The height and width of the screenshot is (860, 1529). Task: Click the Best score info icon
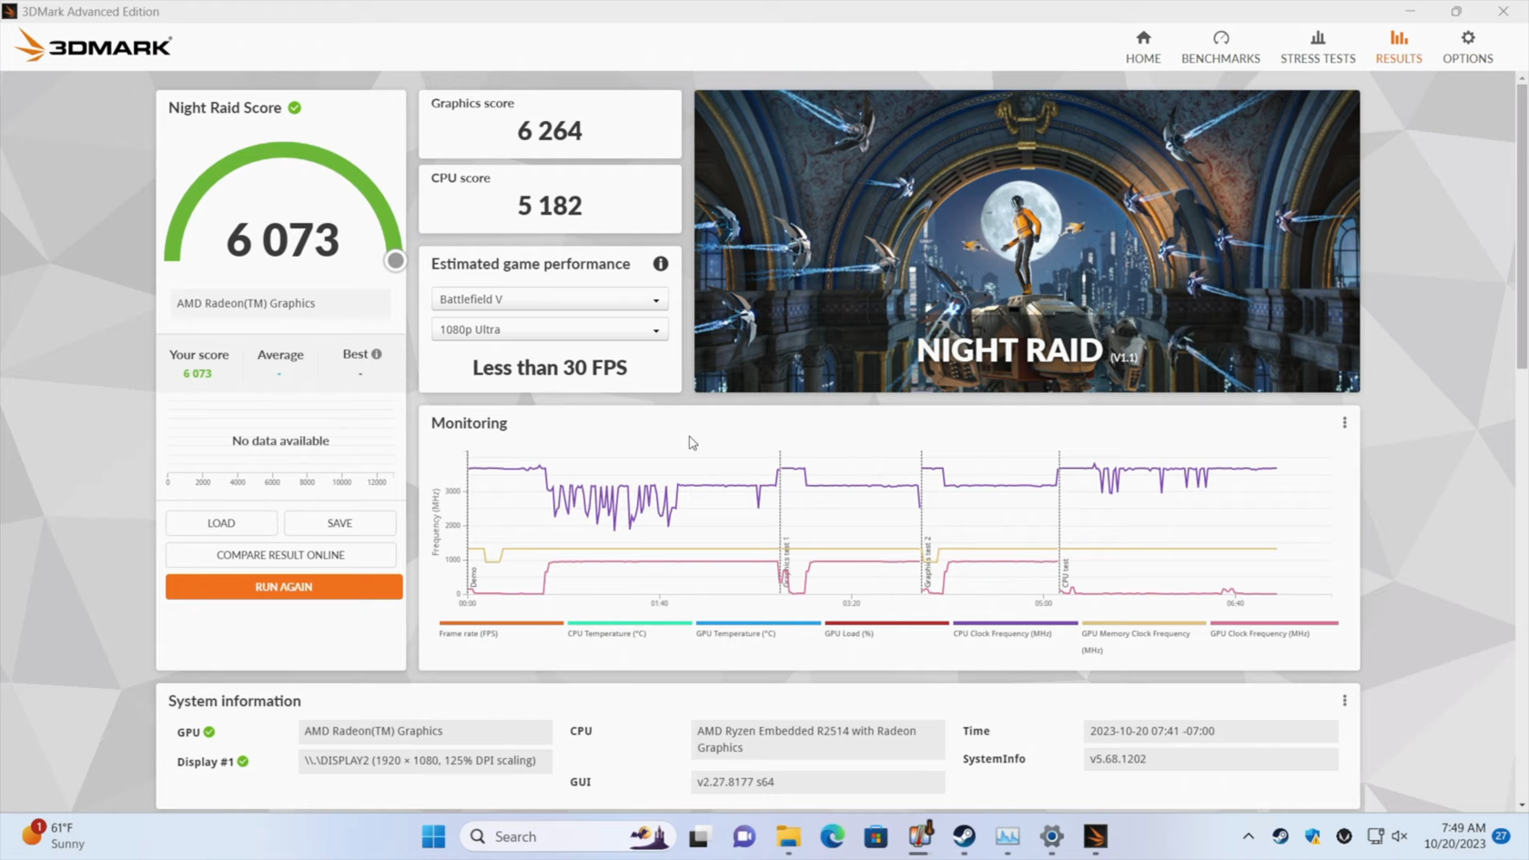(377, 354)
